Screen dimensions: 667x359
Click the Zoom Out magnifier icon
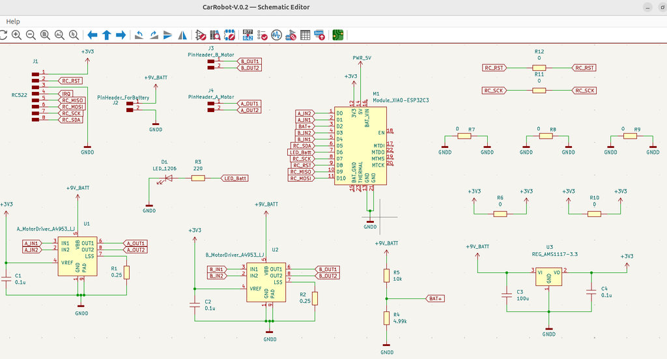[31, 35]
